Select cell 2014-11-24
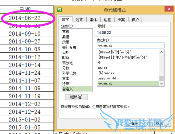175x134 pixels. click(x=27, y=73)
